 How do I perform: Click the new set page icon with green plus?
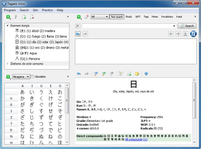point(24,17)
